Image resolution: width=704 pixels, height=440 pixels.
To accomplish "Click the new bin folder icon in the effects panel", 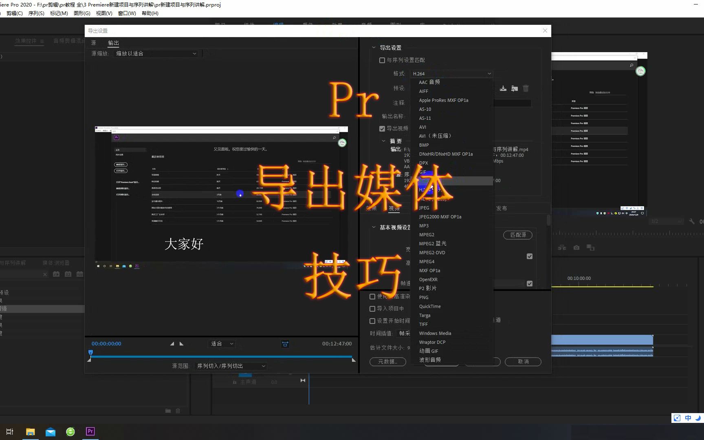I will (x=168, y=411).
